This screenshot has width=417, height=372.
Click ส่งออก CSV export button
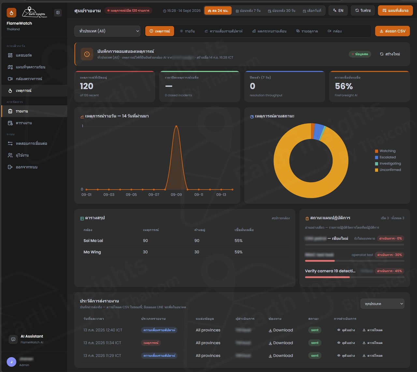click(x=393, y=31)
